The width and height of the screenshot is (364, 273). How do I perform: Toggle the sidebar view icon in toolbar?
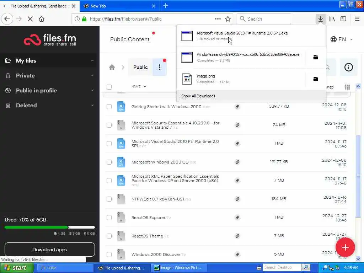tap(343, 19)
